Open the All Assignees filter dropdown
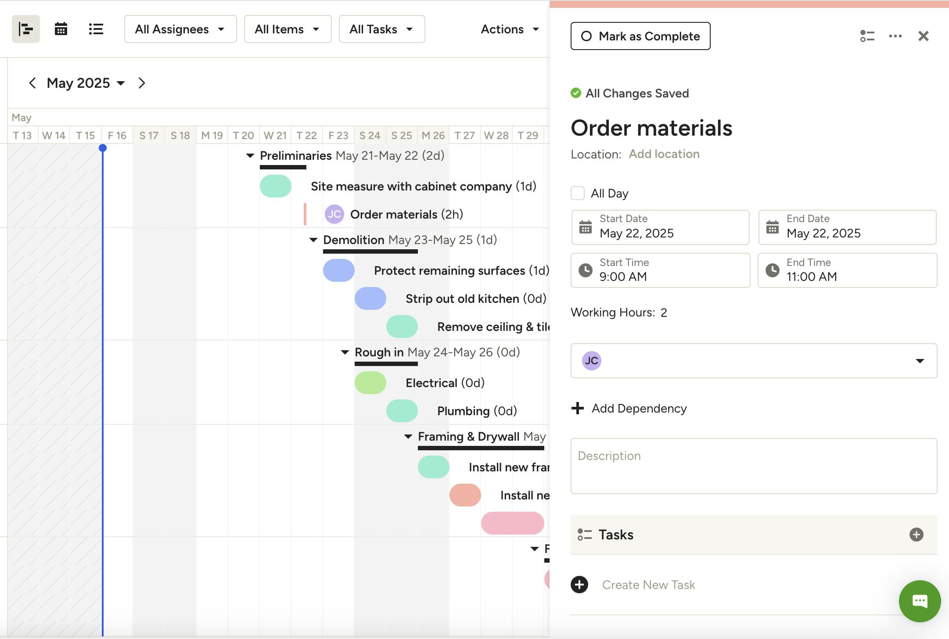The height and width of the screenshot is (639, 949). (180, 29)
